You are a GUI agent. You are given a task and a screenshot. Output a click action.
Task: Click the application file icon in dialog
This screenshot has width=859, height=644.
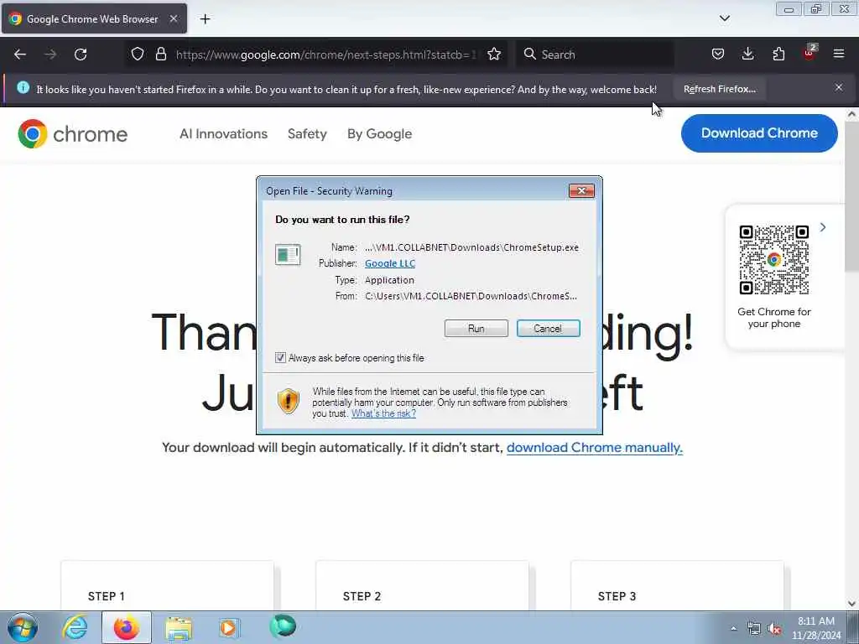tap(289, 255)
